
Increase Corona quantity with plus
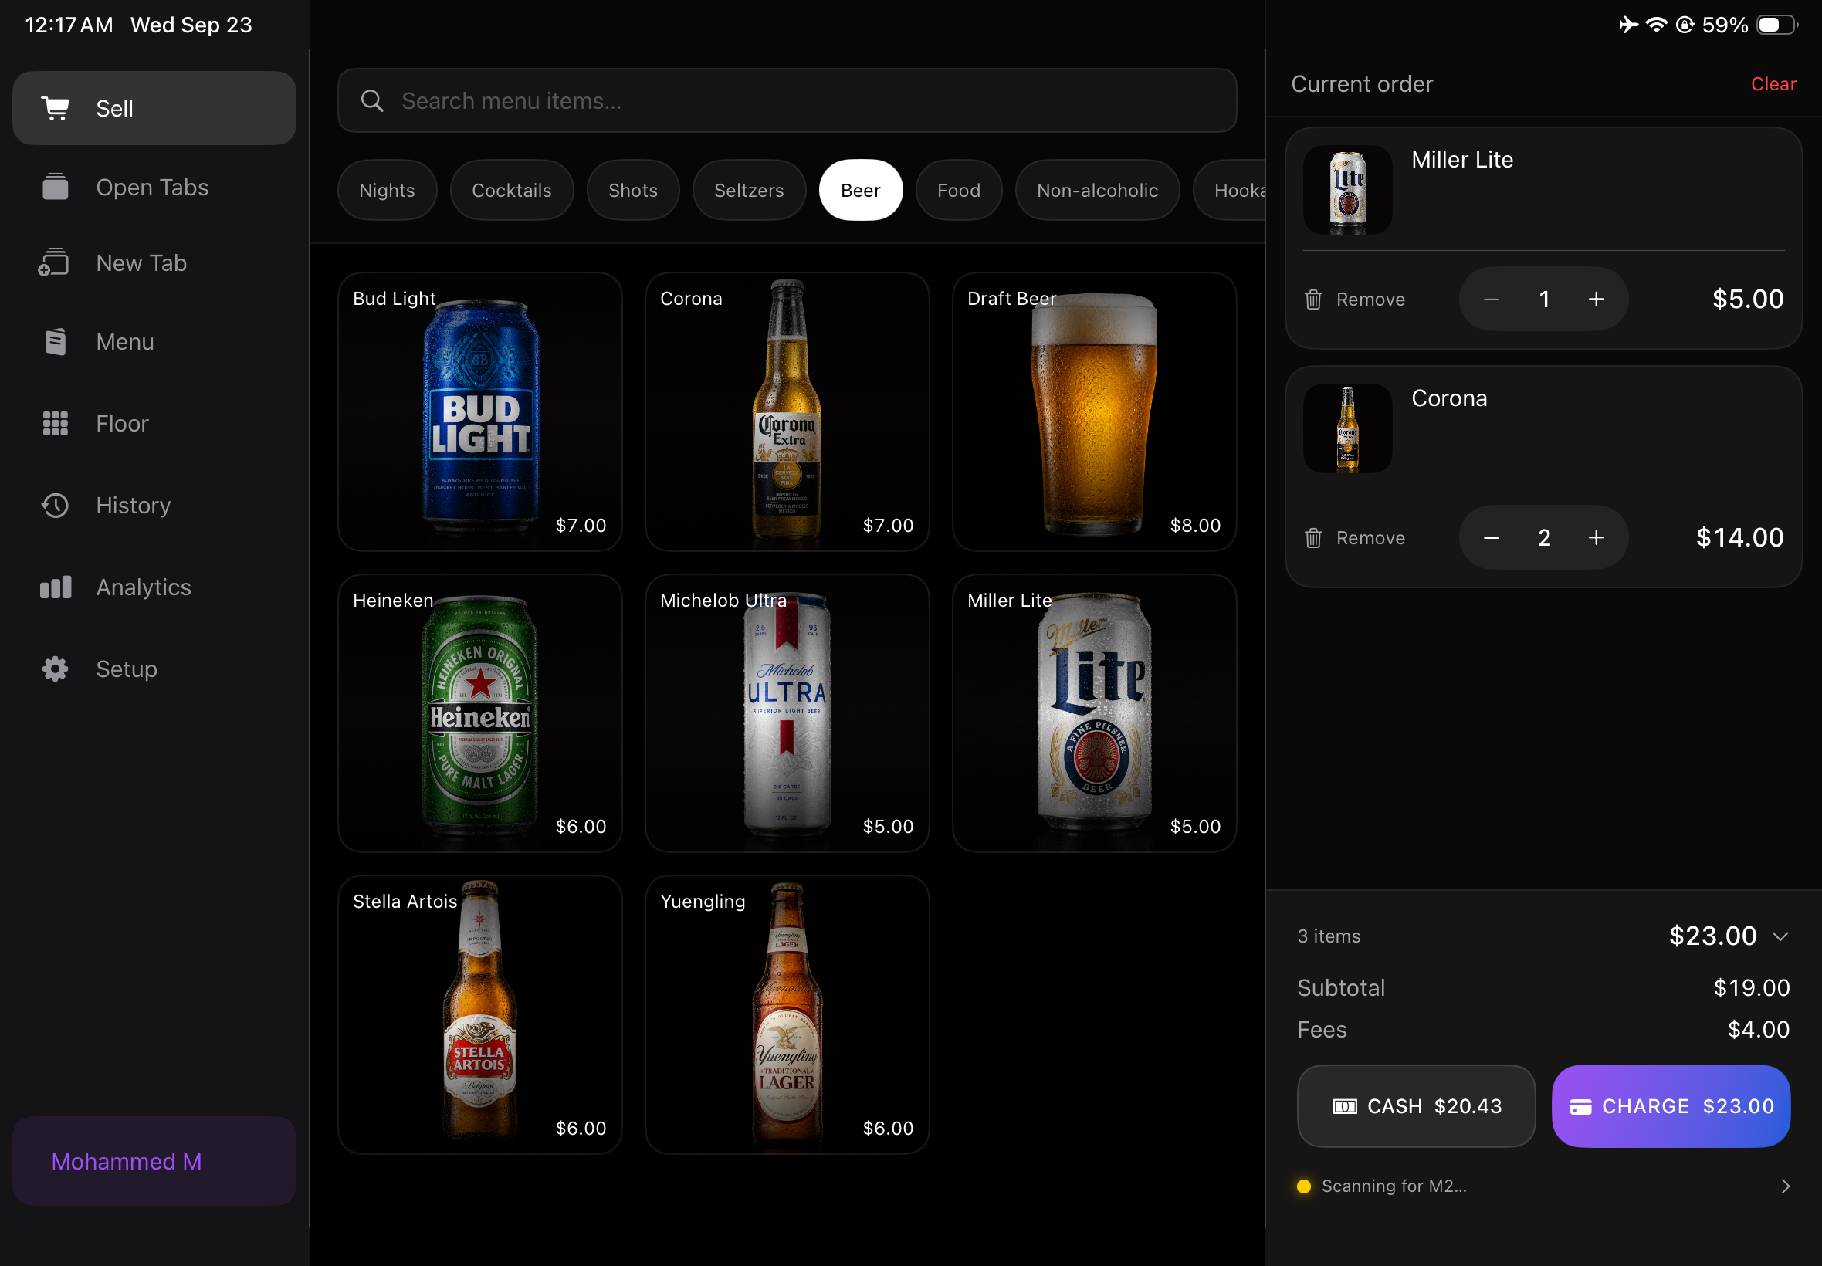click(1596, 538)
